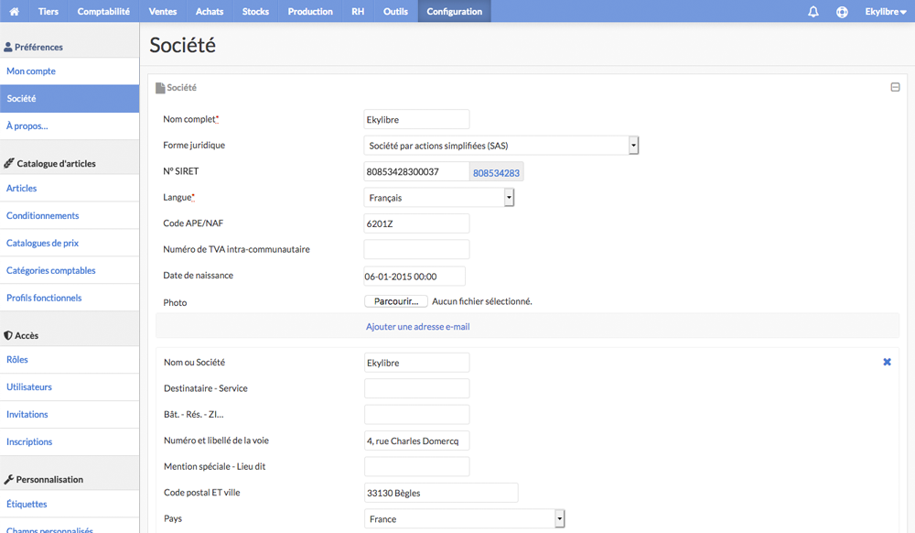
Task: Open the Outils menu
Action: click(x=395, y=11)
